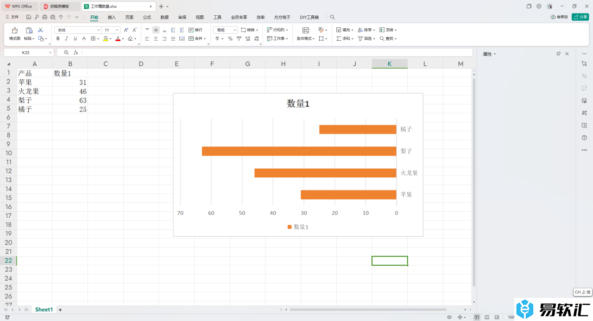Click the Print icon in quick access toolbar
This screenshot has height=321, width=593.
coord(44,17)
